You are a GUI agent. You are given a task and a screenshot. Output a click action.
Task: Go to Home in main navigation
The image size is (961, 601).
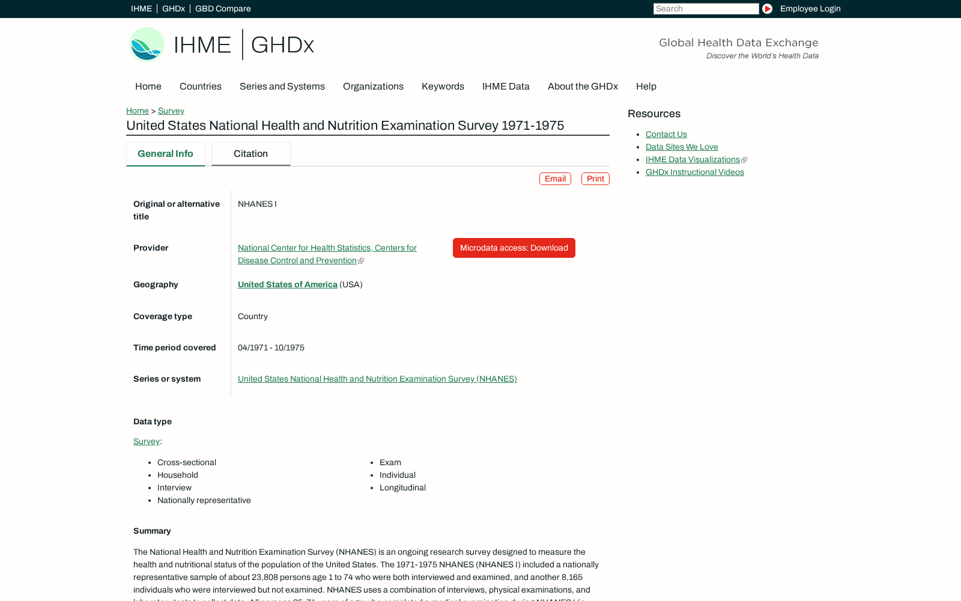(148, 87)
